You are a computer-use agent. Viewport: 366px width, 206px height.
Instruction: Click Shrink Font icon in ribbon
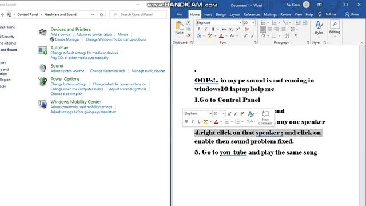(252, 36)
